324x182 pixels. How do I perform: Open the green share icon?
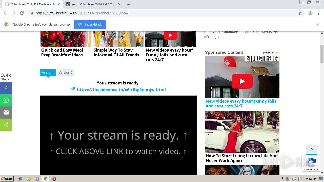[6, 125]
